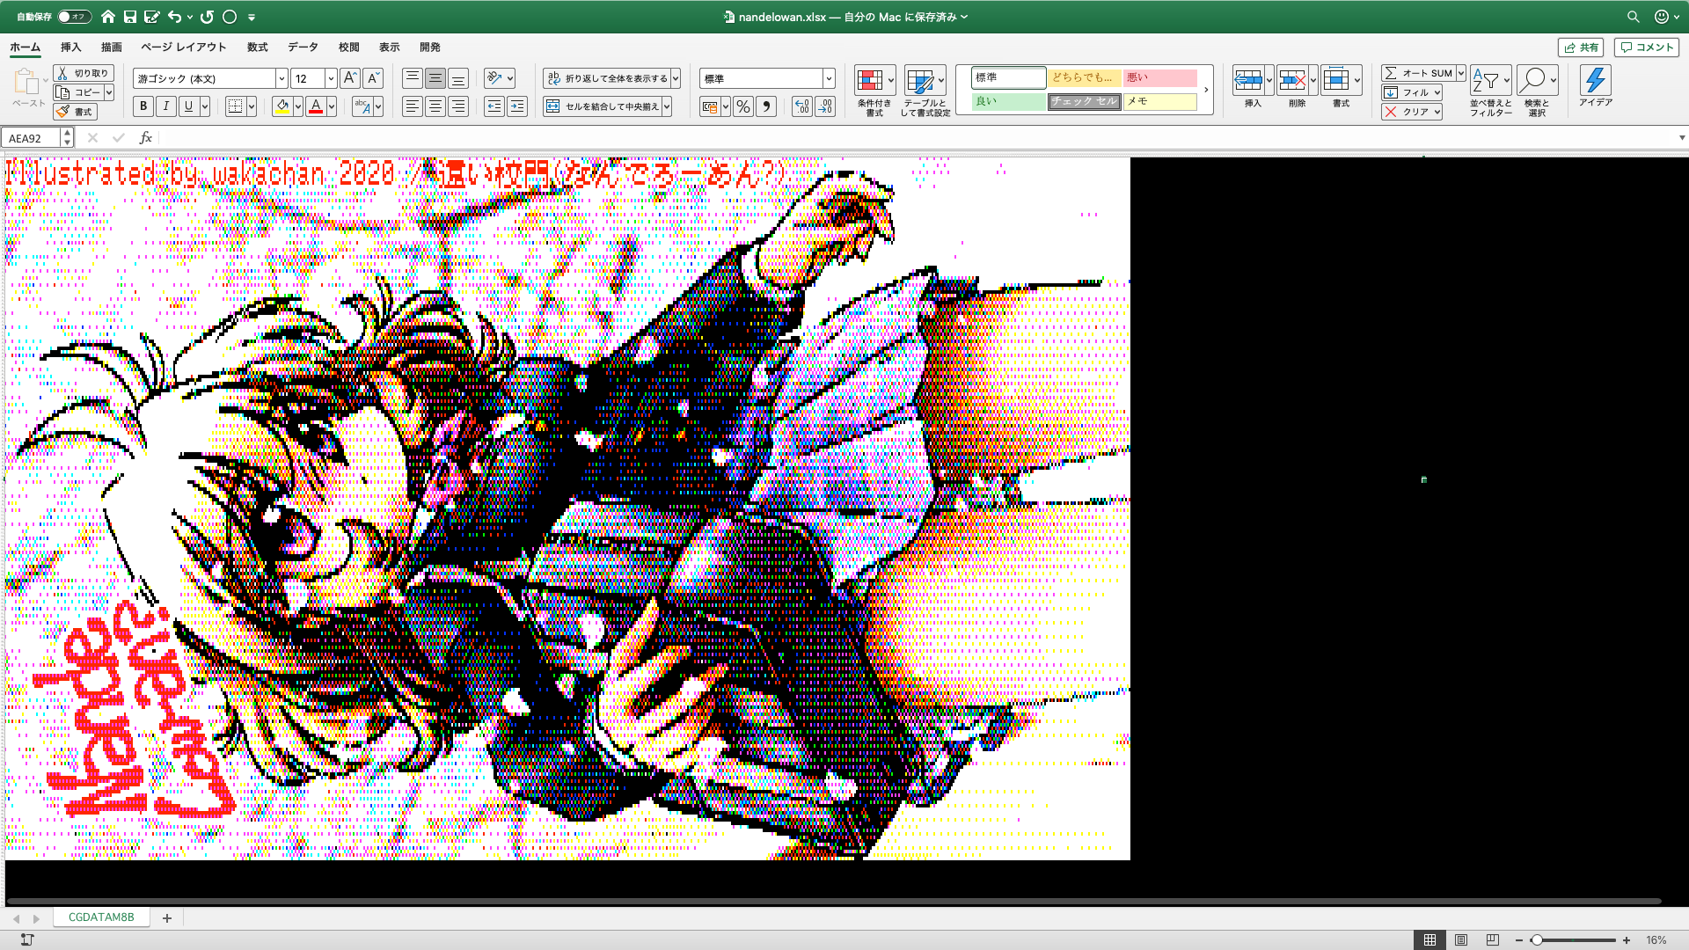Click the Share button

click(1581, 47)
